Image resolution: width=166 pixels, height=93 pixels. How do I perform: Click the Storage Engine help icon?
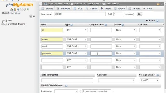pos(158,75)
